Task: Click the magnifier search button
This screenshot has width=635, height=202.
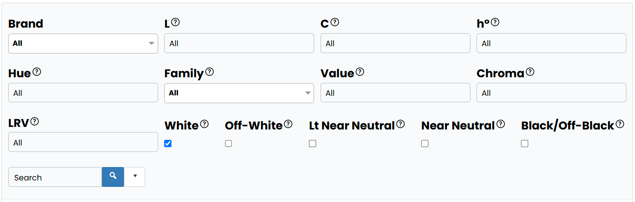Action: tap(113, 177)
